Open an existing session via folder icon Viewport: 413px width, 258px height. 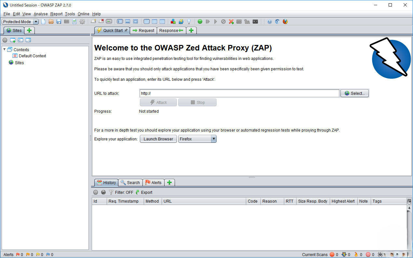[51, 21]
